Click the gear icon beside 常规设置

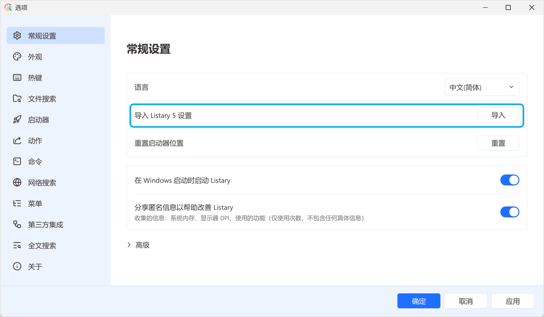point(17,36)
